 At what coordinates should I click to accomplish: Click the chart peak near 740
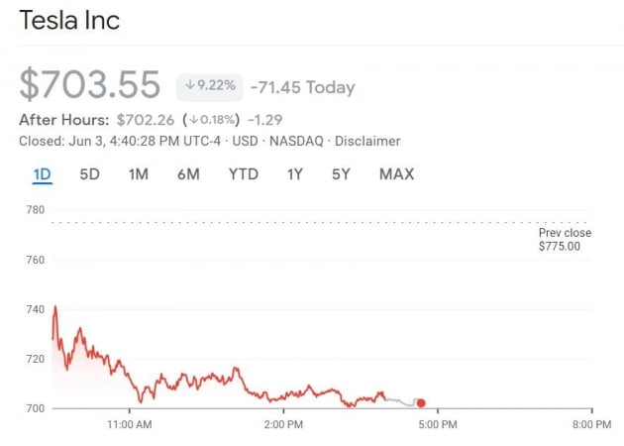[54, 308]
